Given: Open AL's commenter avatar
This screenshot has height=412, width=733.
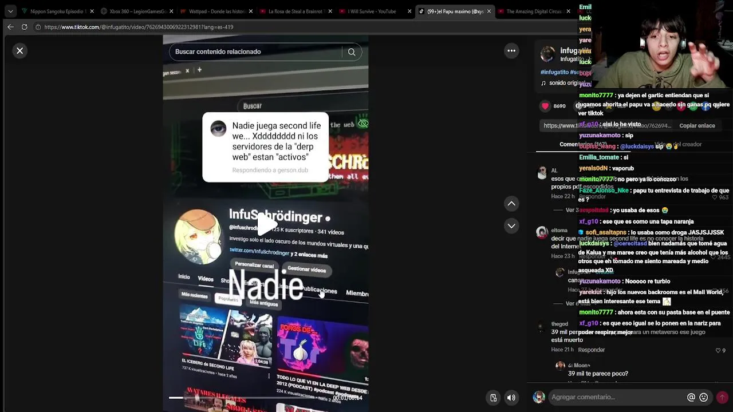Looking at the screenshot, I should (x=542, y=173).
